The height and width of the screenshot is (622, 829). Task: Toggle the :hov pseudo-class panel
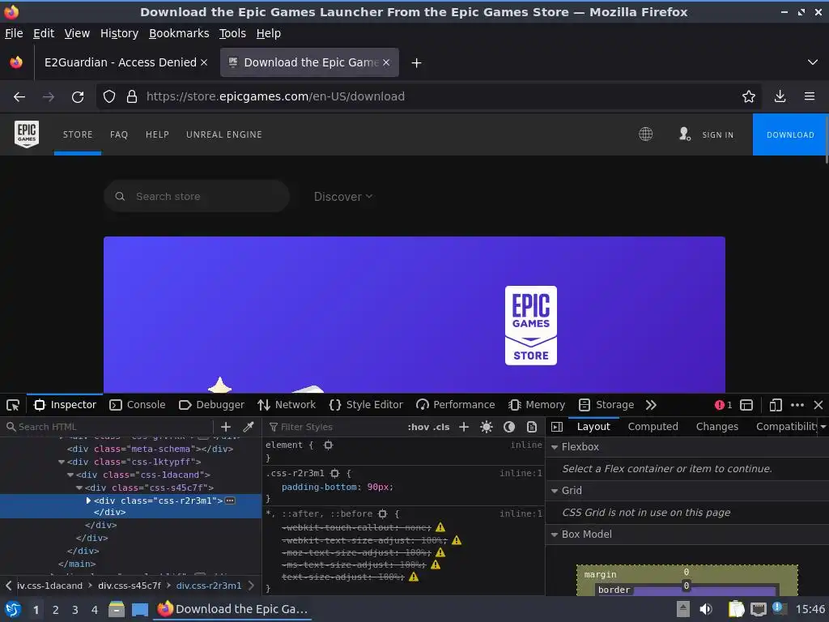point(419,427)
